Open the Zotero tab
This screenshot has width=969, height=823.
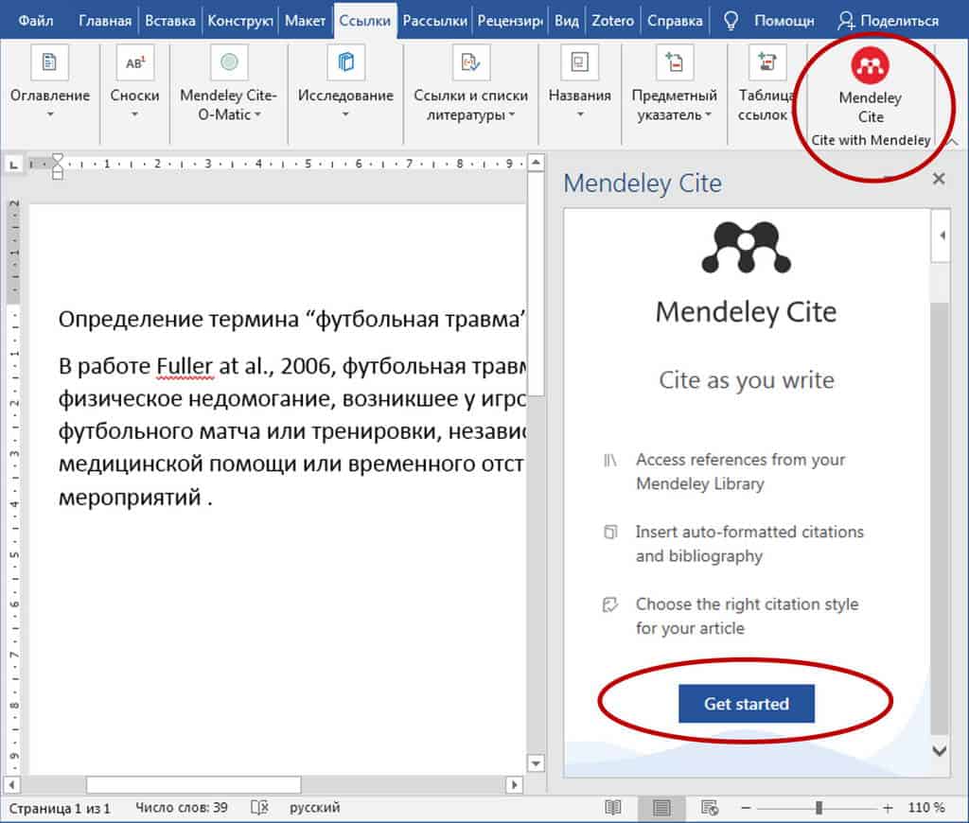[612, 21]
